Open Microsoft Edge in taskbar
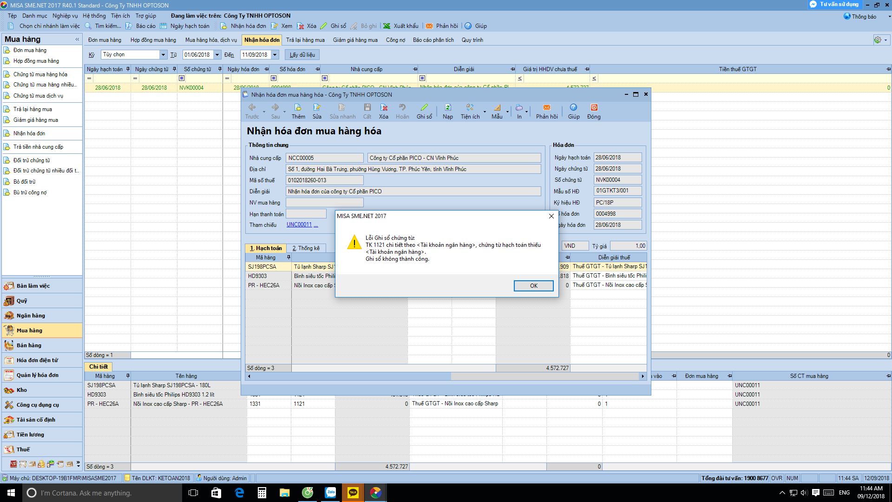This screenshot has height=502, width=892. (x=239, y=493)
